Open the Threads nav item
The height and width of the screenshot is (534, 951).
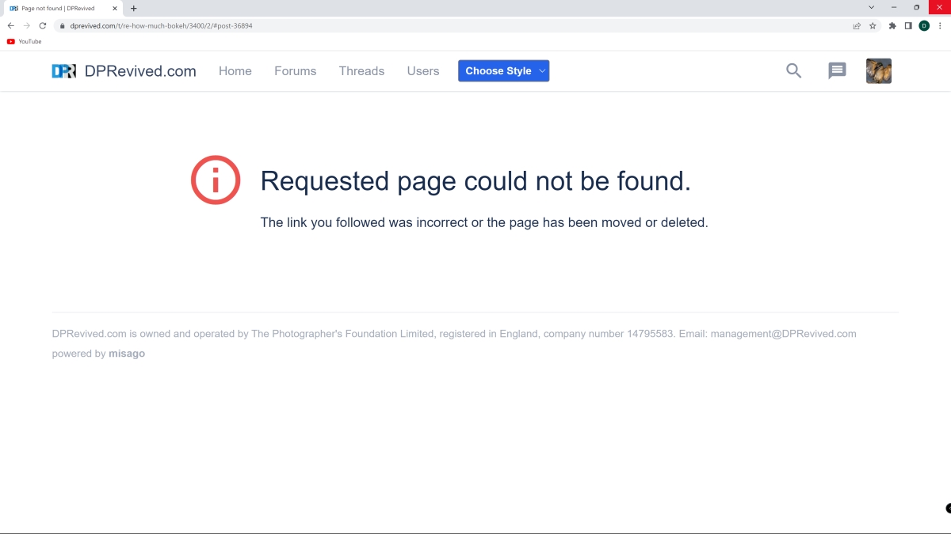(x=361, y=71)
